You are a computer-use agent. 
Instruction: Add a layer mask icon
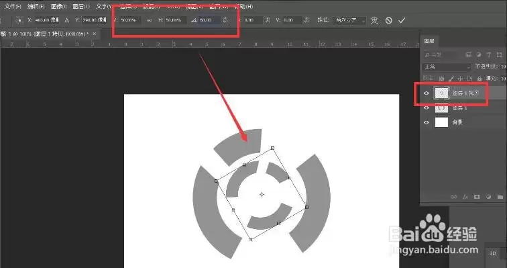(477, 197)
